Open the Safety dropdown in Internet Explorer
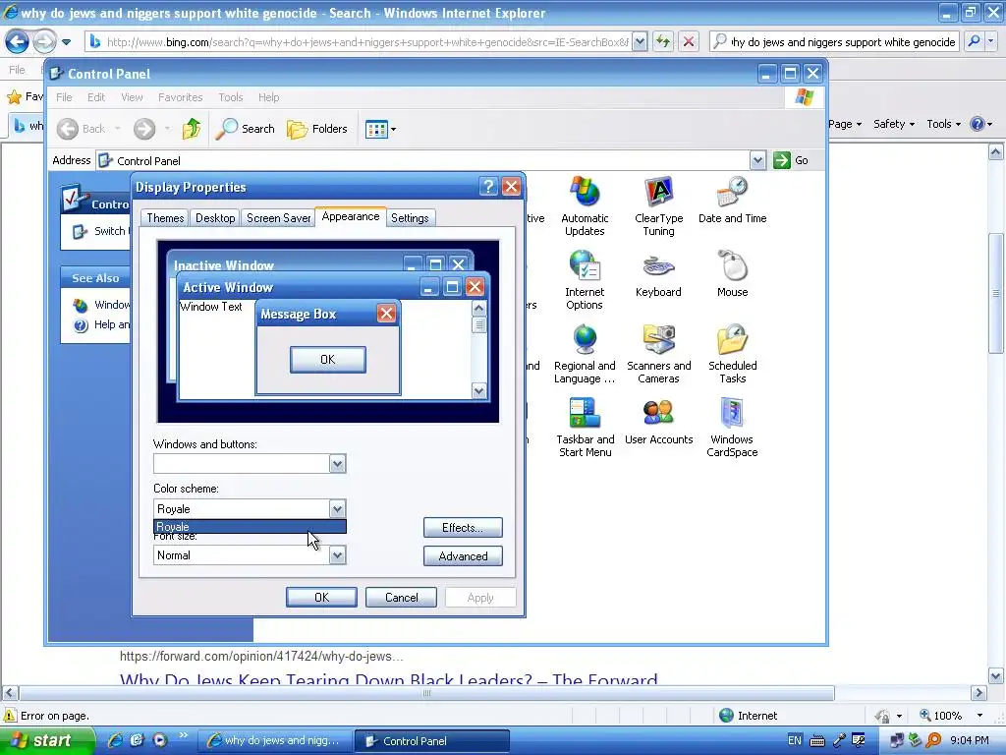The width and height of the screenshot is (1006, 755). point(894,124)
